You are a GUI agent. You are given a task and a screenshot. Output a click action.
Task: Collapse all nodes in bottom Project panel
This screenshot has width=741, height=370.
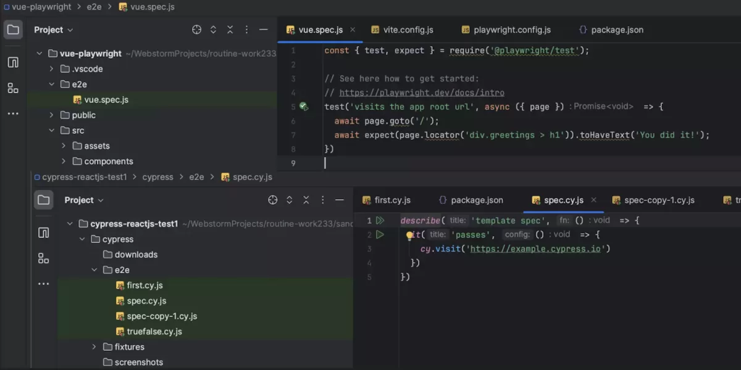click(x=306, y=200)
